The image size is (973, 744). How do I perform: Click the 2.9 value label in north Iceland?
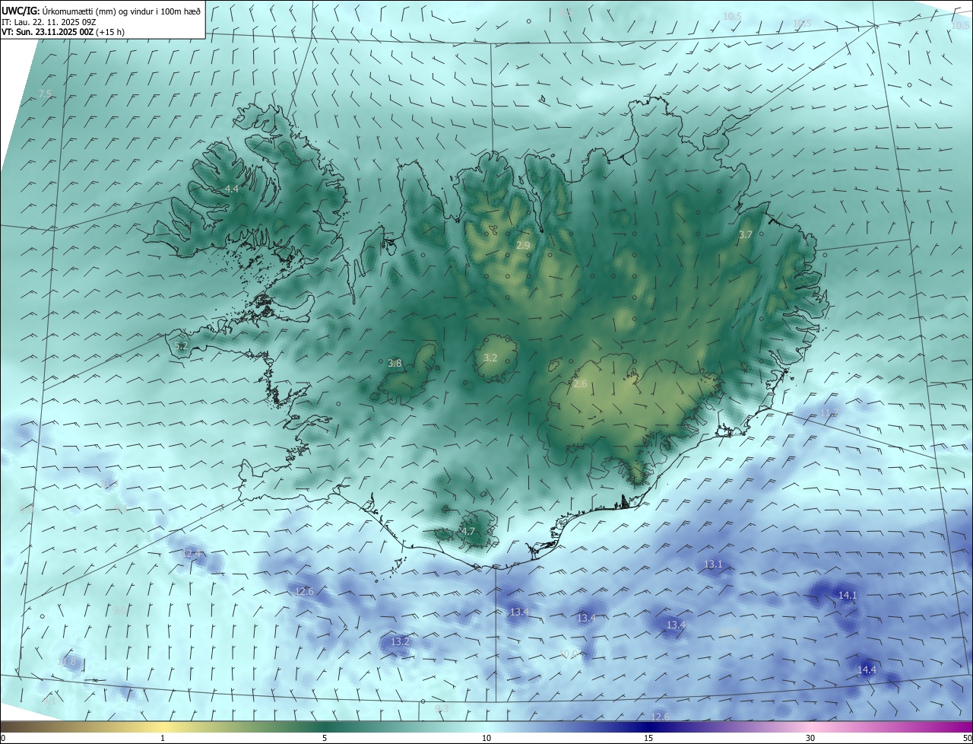click(523, 246)
